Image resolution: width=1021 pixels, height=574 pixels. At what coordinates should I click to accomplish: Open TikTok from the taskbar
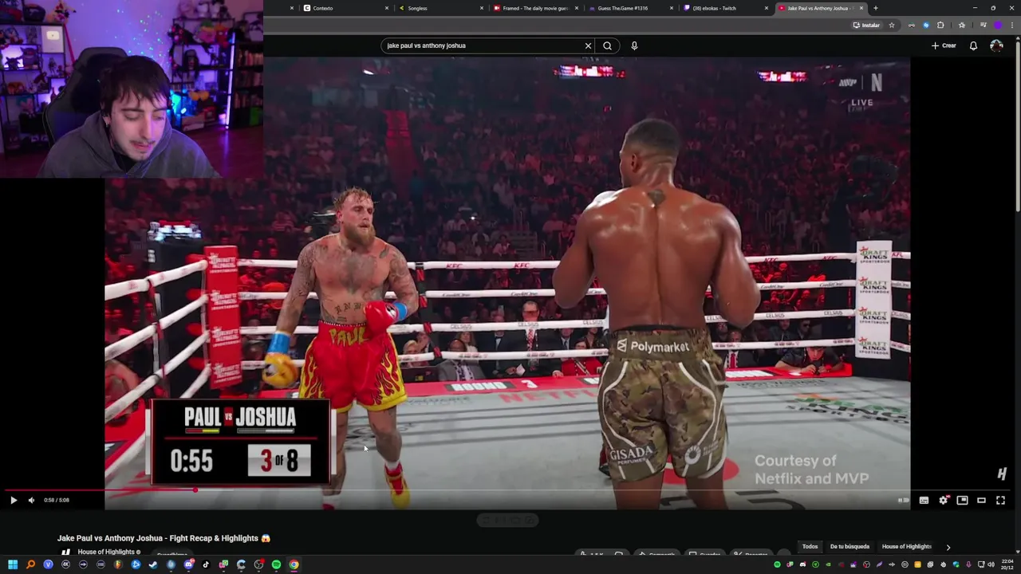[x=206, y=564]
